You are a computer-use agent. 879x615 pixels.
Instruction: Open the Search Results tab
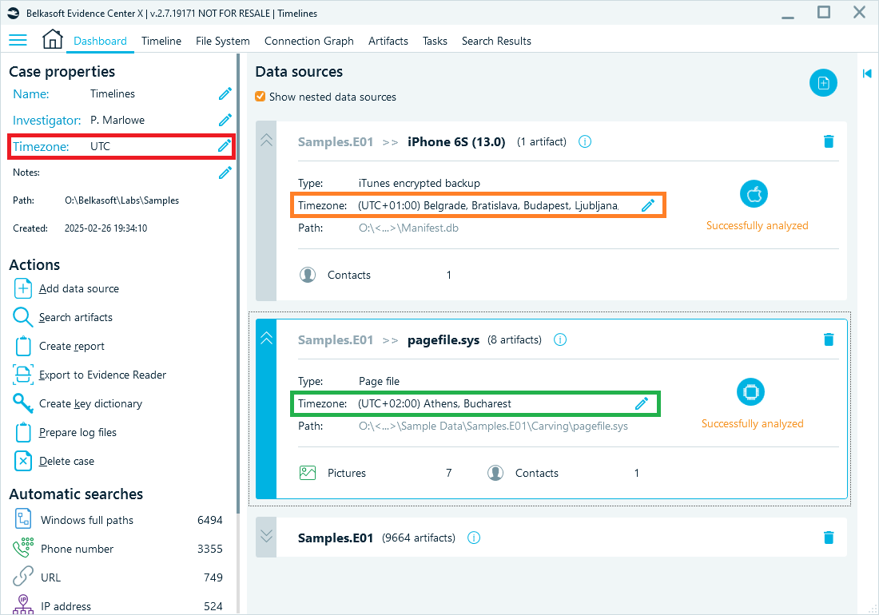497,41
